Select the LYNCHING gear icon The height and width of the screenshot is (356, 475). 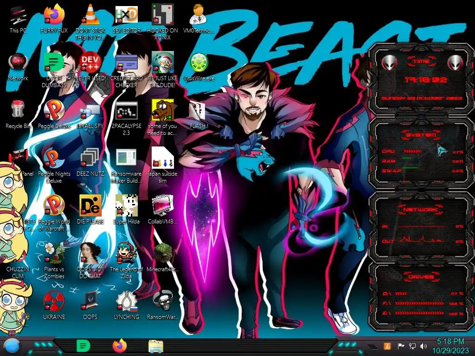[x=126, y=306]
